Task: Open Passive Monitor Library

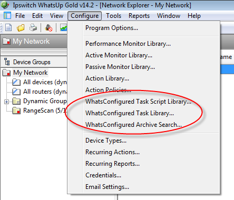Action: point(143,67)
